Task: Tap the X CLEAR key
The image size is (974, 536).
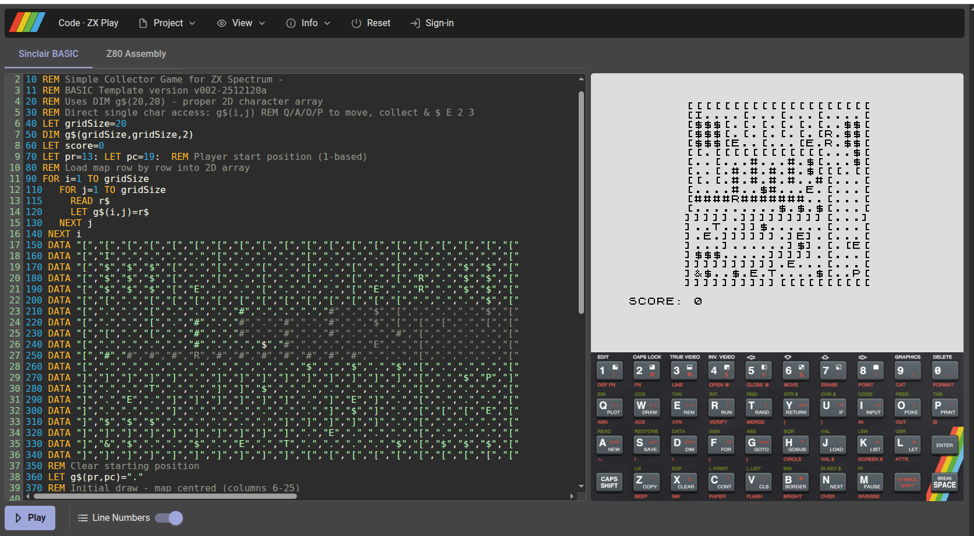Action: 684,482
